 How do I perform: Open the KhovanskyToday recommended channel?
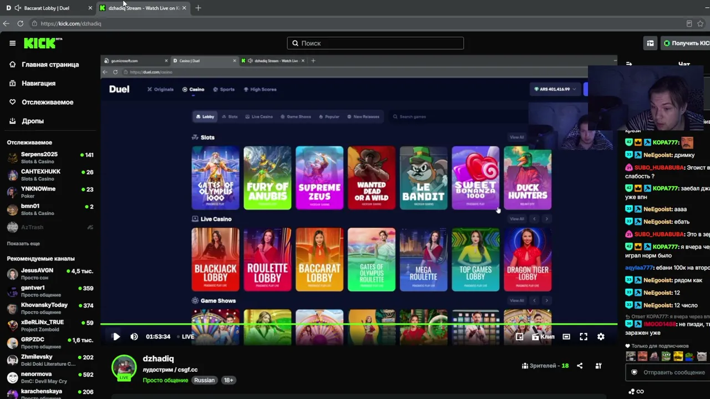pyautogui.click(x=50, y=308)
